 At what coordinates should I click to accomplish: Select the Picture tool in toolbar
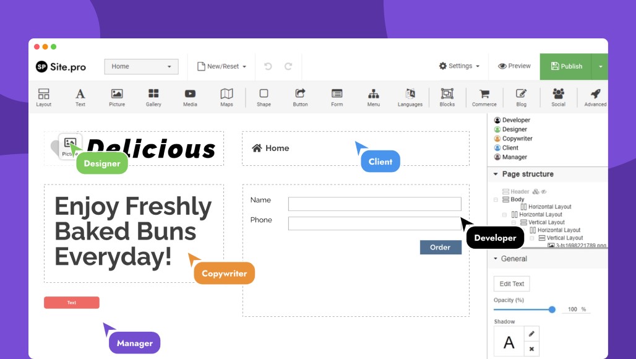117,97
